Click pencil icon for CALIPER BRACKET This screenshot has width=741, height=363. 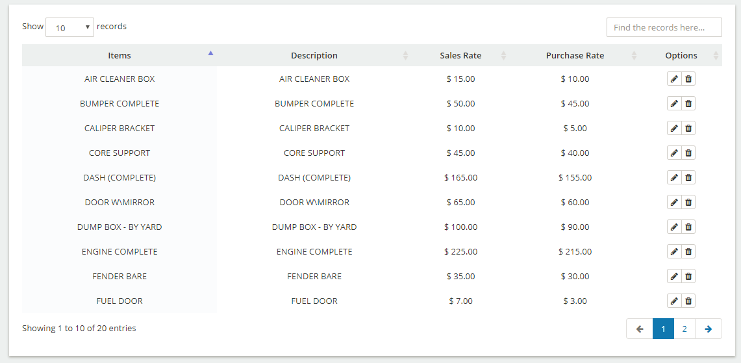click(674, 129)
